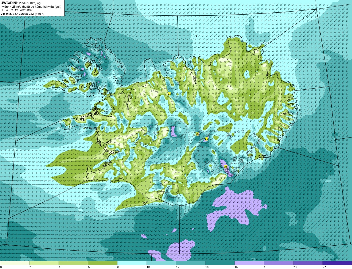Click the legend scale label '8'
The width and height of the screenshot is (352, 269).
(118, 267)
